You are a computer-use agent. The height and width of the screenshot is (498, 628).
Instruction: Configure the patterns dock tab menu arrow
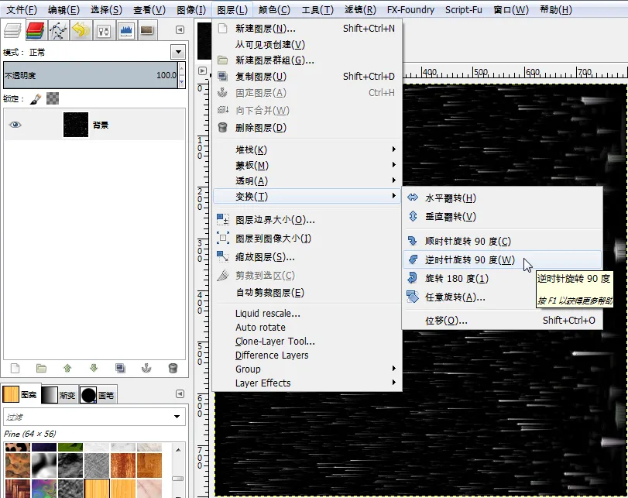180,394
